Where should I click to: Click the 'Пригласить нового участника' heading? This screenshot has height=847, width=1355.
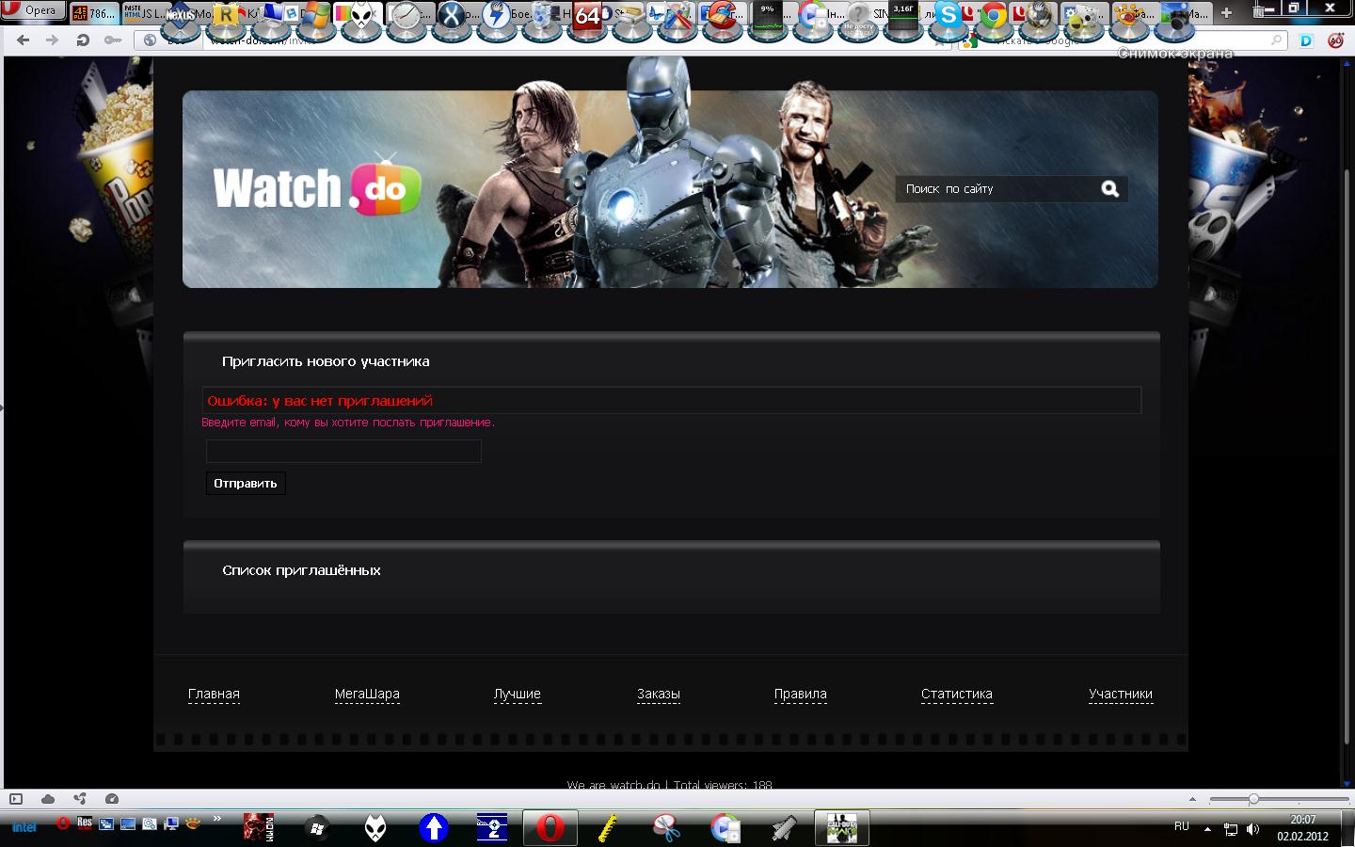(x=326, y=361)
